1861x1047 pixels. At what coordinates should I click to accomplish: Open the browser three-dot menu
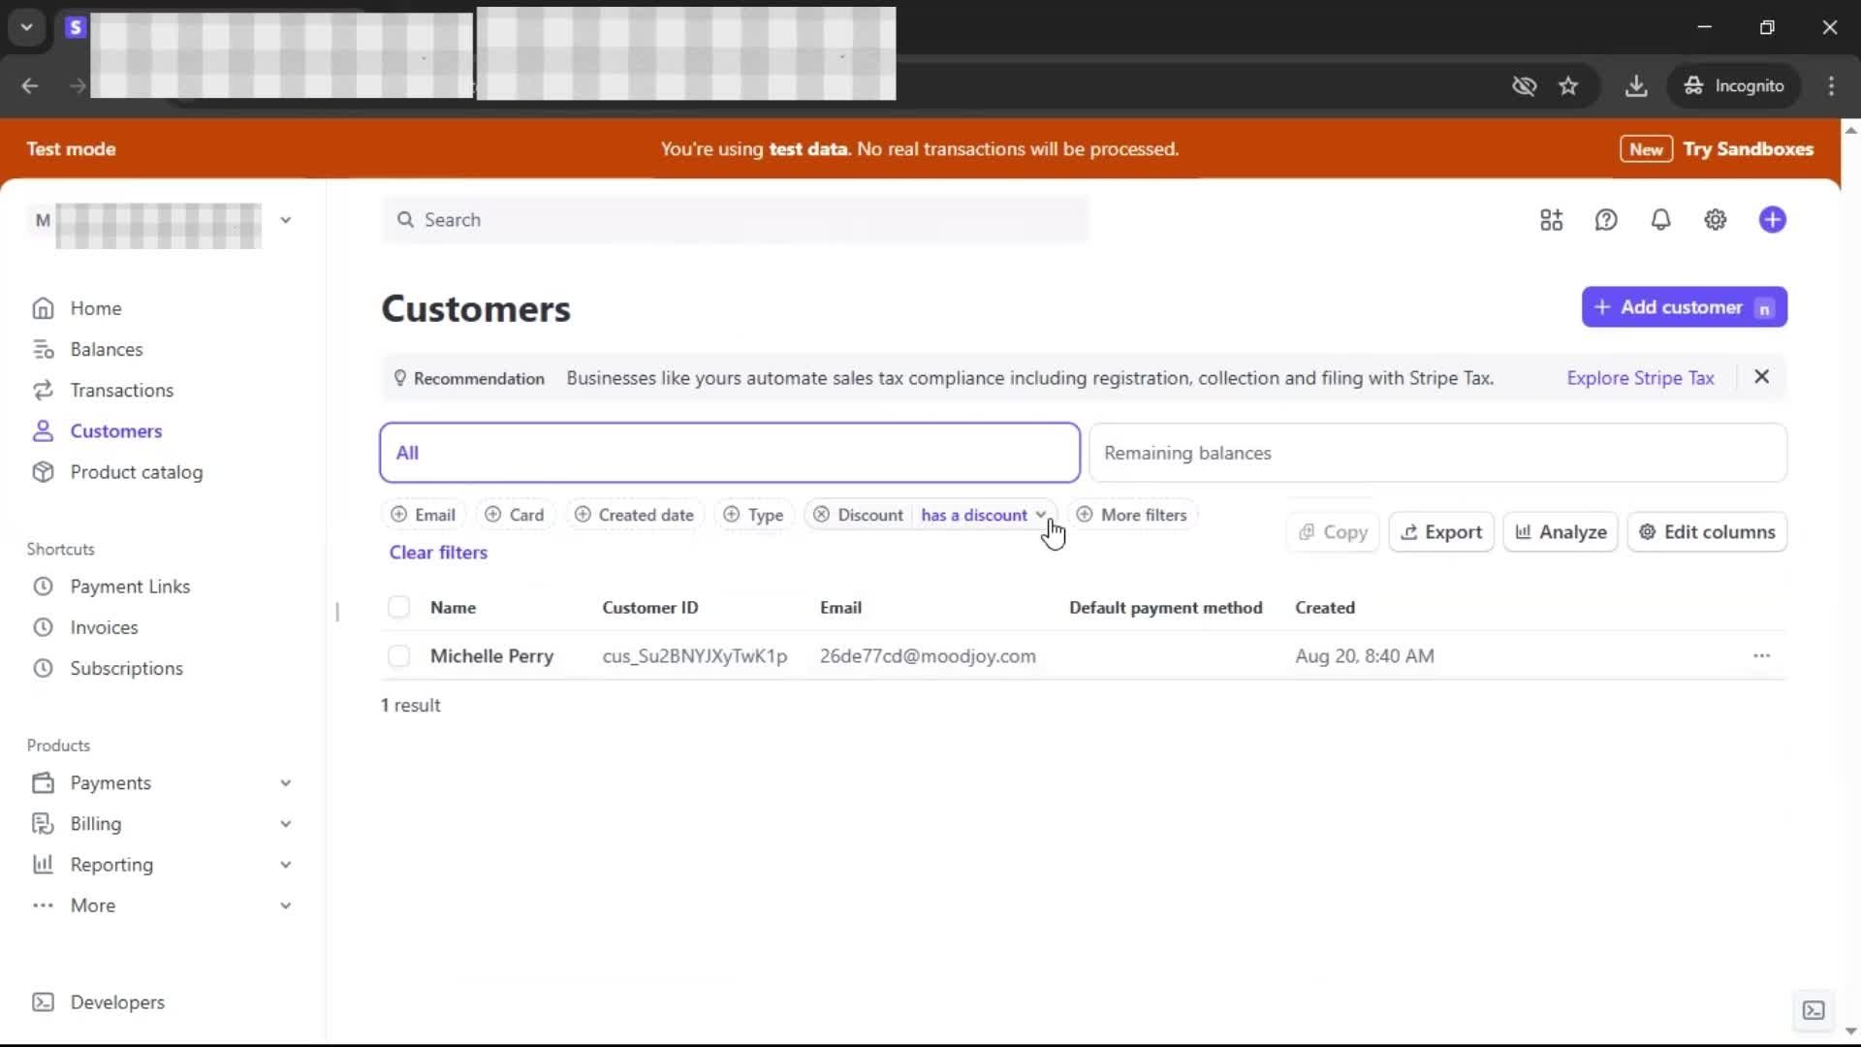(x=1830, y=85)
